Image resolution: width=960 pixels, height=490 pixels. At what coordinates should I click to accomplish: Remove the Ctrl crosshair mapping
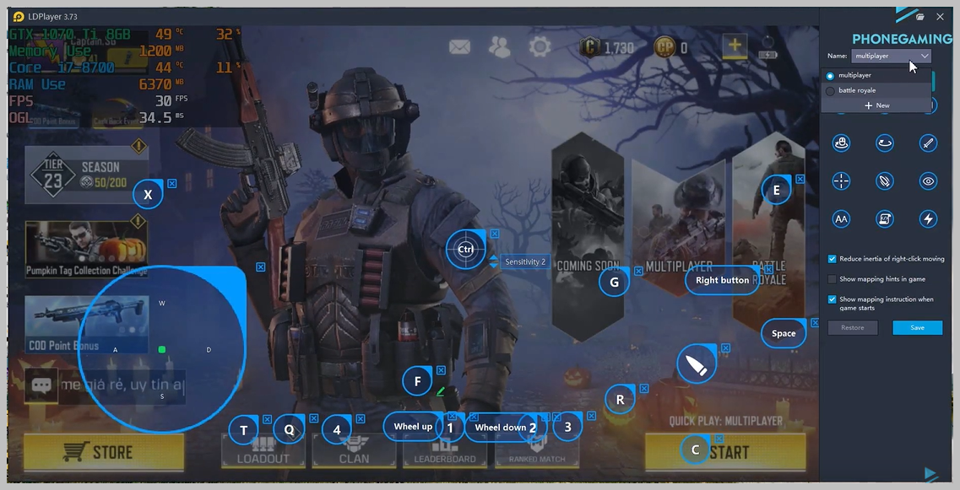click(495, 234)
